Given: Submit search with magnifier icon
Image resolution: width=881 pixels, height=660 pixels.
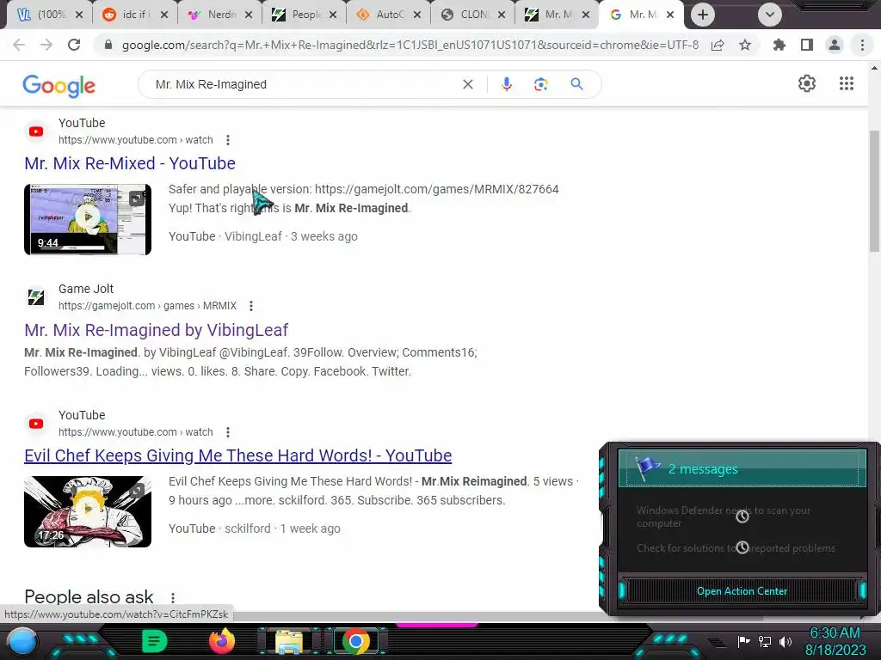Looking at the screenshot, I should click(576, 84).
